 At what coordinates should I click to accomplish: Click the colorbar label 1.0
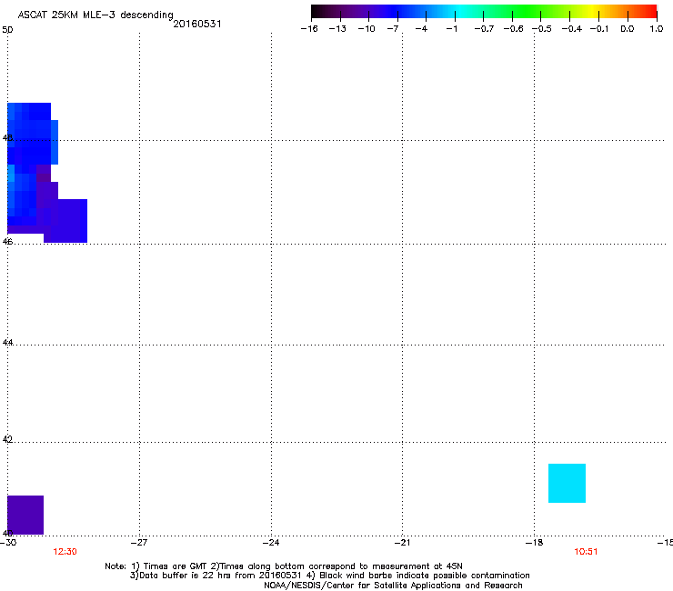click(657, 29)
